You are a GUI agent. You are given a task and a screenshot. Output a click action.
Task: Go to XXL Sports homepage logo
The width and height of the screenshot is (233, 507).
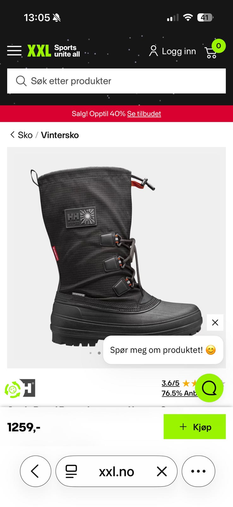53,51
